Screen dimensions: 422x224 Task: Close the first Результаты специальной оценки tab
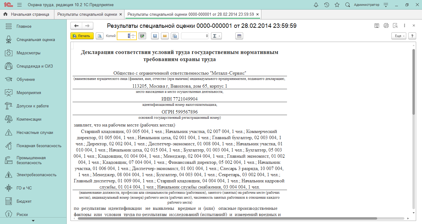120,14
